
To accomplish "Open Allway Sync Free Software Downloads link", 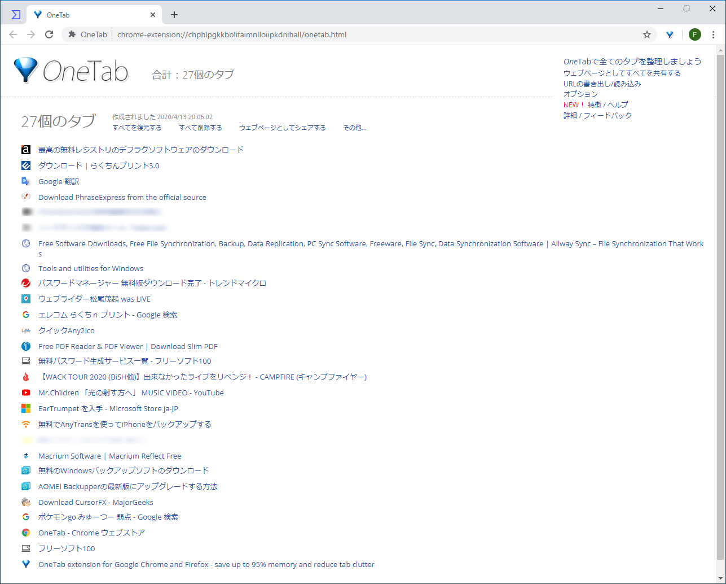I will pos(371,249).
